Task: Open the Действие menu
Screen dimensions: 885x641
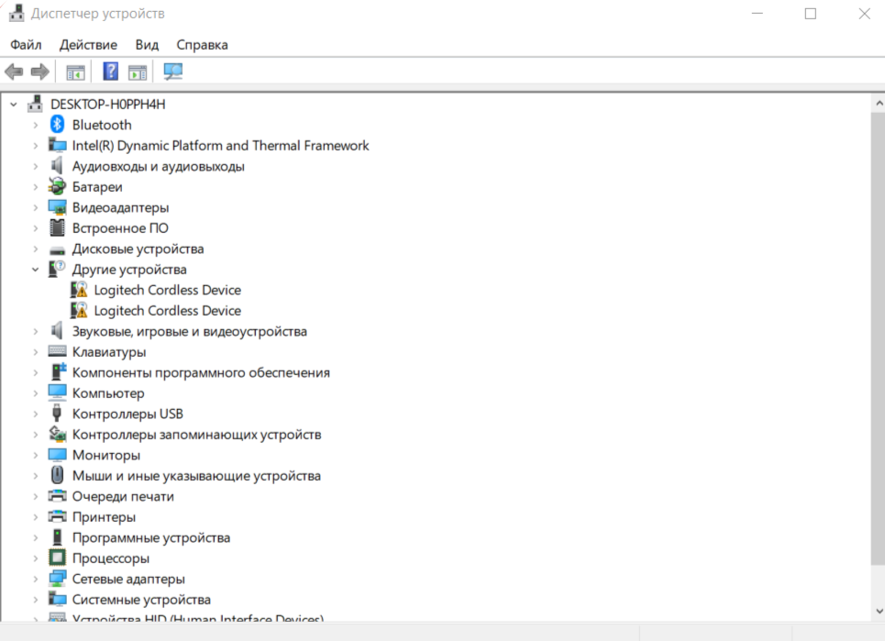Action: (88, 45)
